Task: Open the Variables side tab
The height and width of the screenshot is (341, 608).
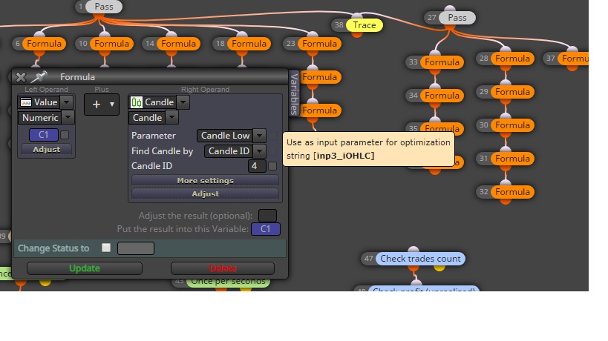Action: (x=294, y=93)
